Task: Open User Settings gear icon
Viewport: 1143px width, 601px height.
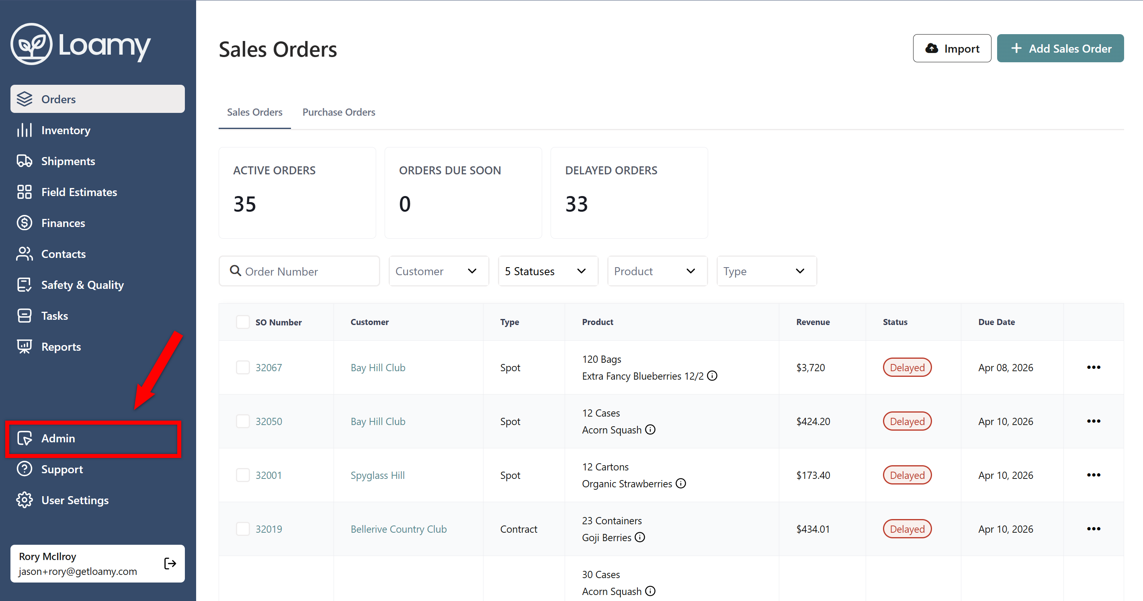Action: point(25,500)
